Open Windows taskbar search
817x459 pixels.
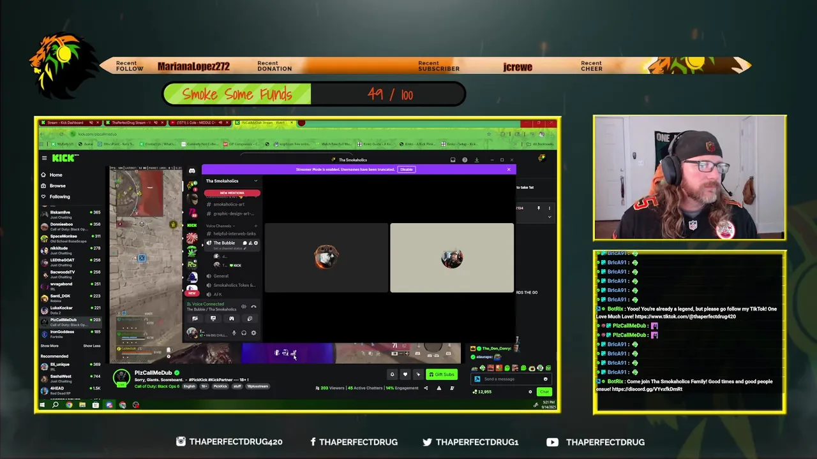[x=56, y=405]
